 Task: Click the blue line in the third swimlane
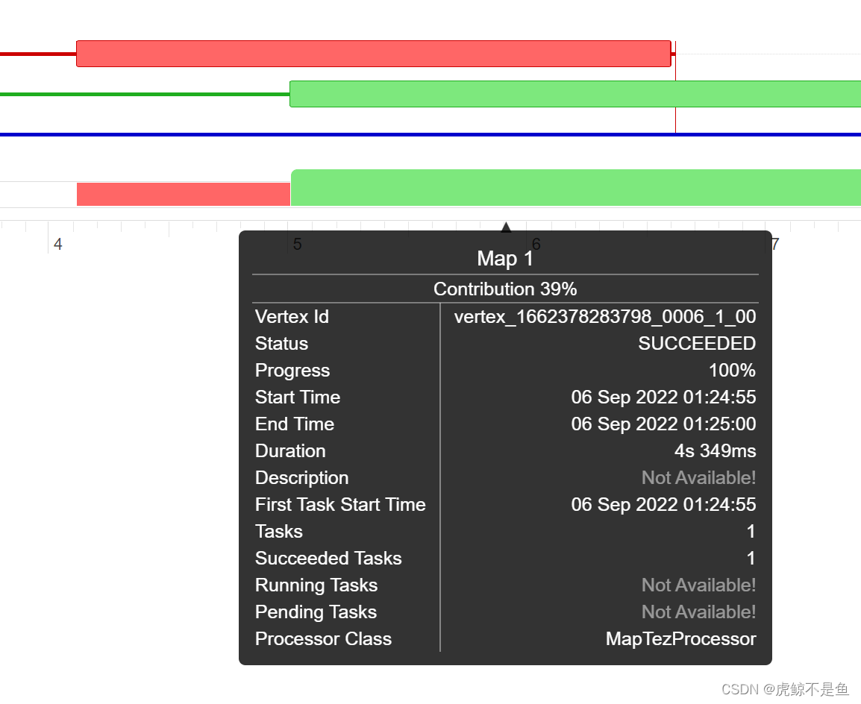(430, 134)
